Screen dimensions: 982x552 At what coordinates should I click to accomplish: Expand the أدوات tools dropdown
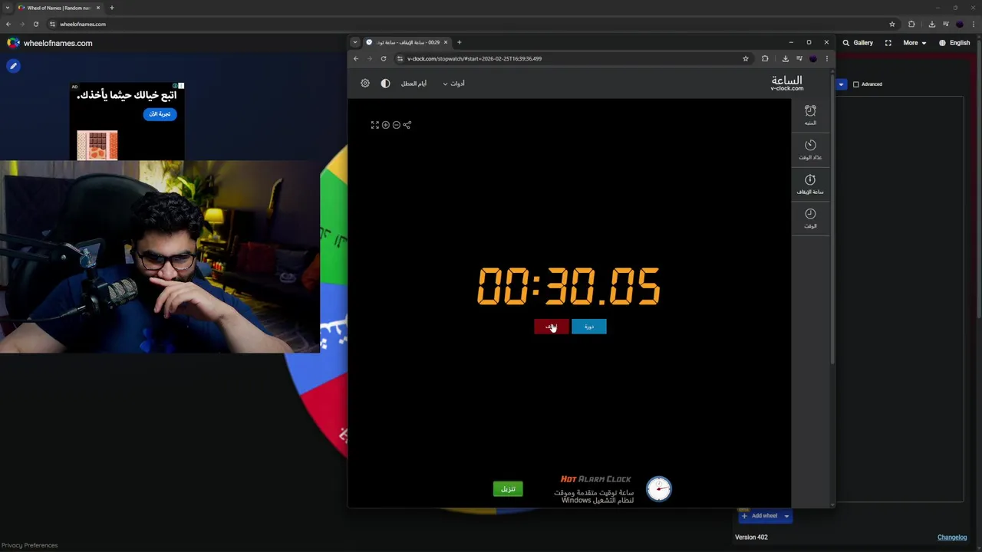coord(454,84)
